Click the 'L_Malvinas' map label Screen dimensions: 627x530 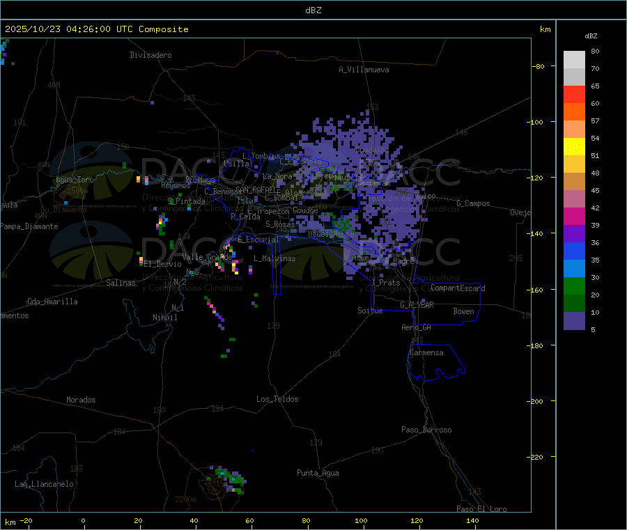(274, 258)
